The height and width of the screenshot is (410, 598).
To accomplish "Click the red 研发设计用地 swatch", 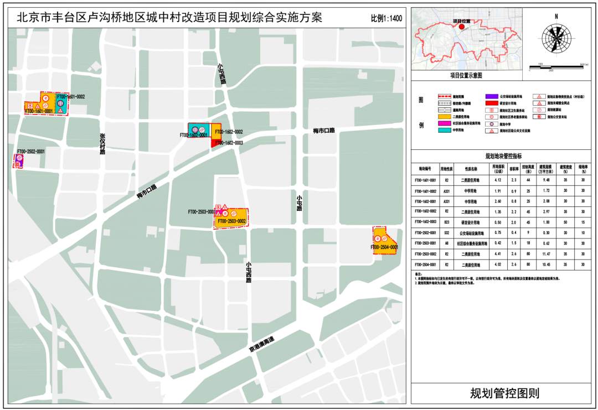I will (491, 102).
